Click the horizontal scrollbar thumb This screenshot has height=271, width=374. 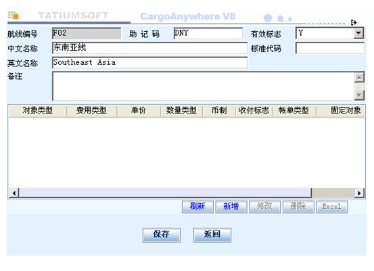(165, 193)
